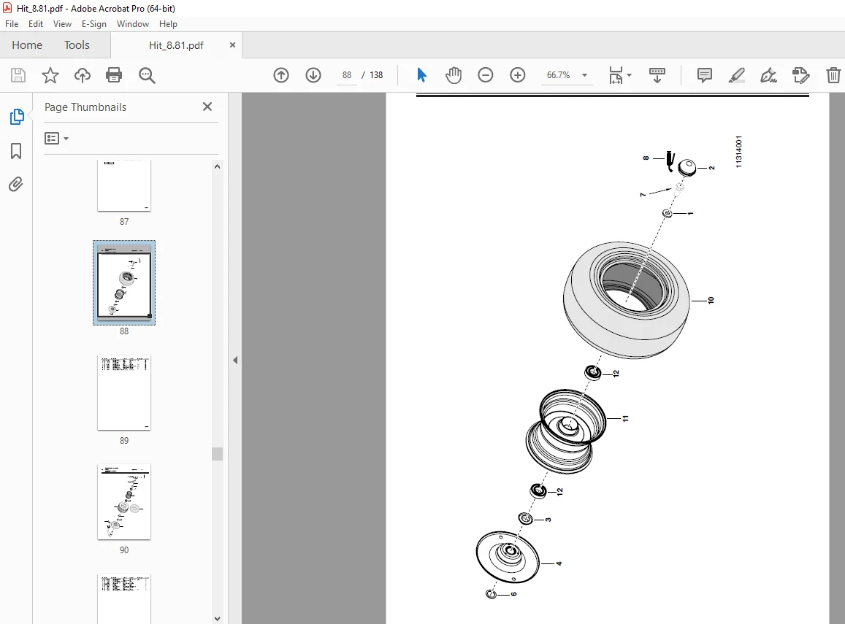
Task: Click the dust cap part labeled 2
Action: tap(687, 167)
